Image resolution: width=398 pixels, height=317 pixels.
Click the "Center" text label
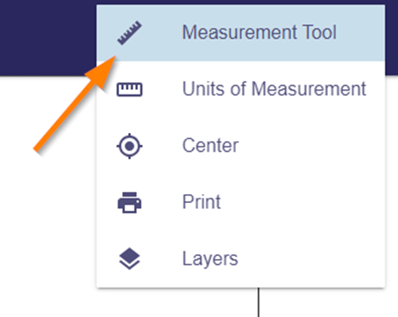click(210, 146)
